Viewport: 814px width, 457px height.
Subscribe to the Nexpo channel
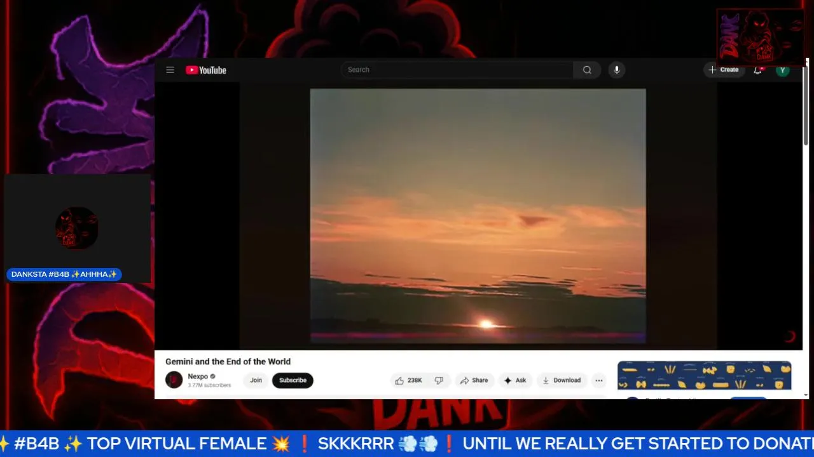coord(293,380)
